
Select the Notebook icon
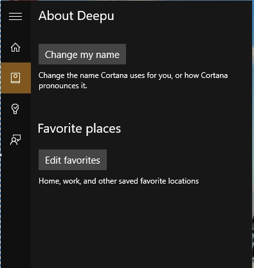point(15,78)
